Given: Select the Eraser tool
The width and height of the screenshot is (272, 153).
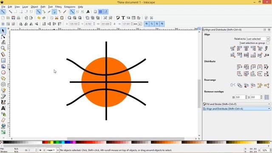Looking at the screenshot, I should [x=3, y=120].
